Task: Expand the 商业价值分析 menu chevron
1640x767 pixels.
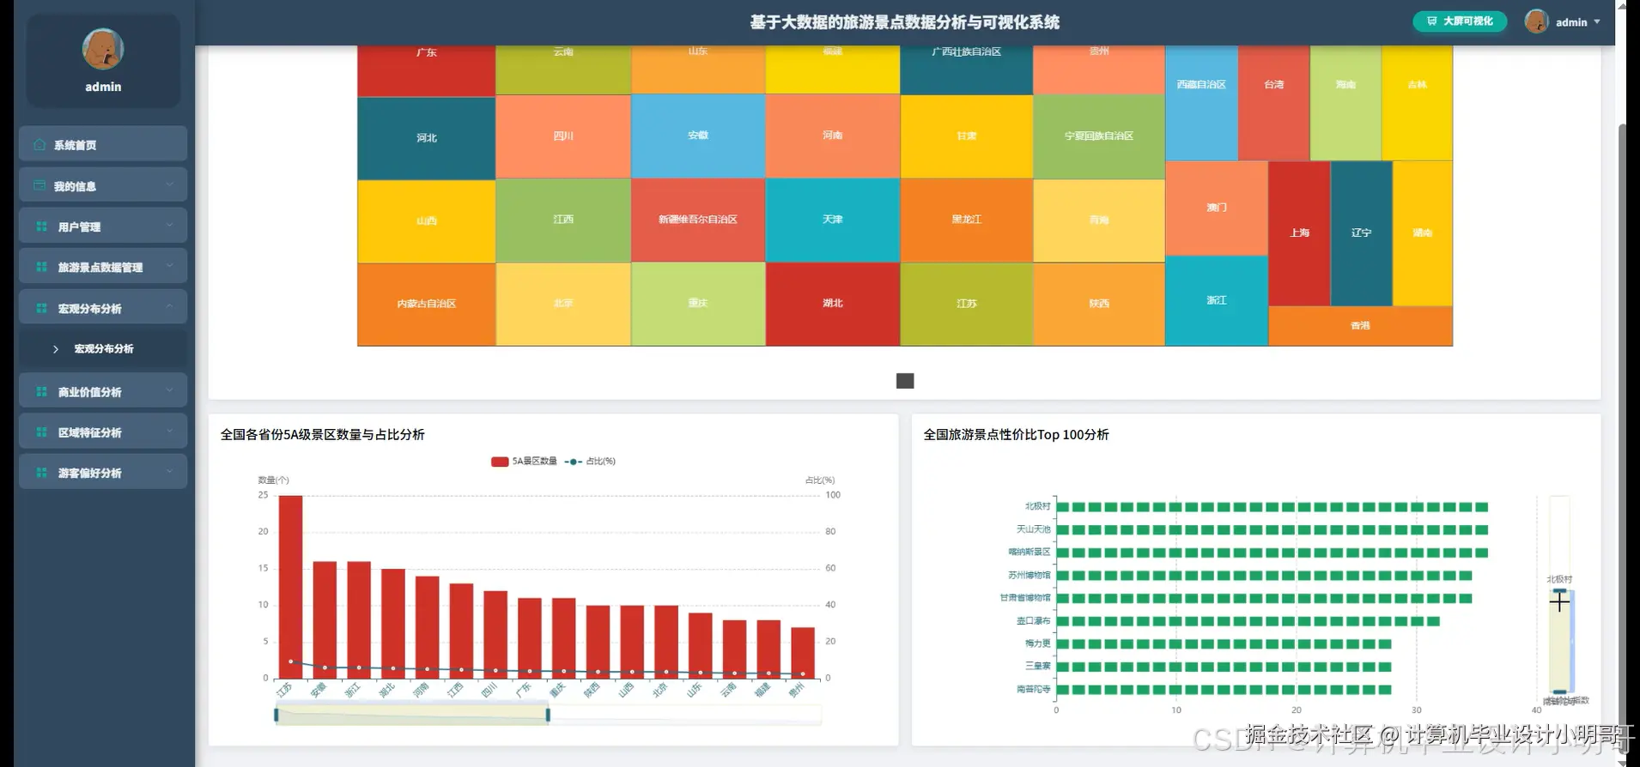Action: 170,390
